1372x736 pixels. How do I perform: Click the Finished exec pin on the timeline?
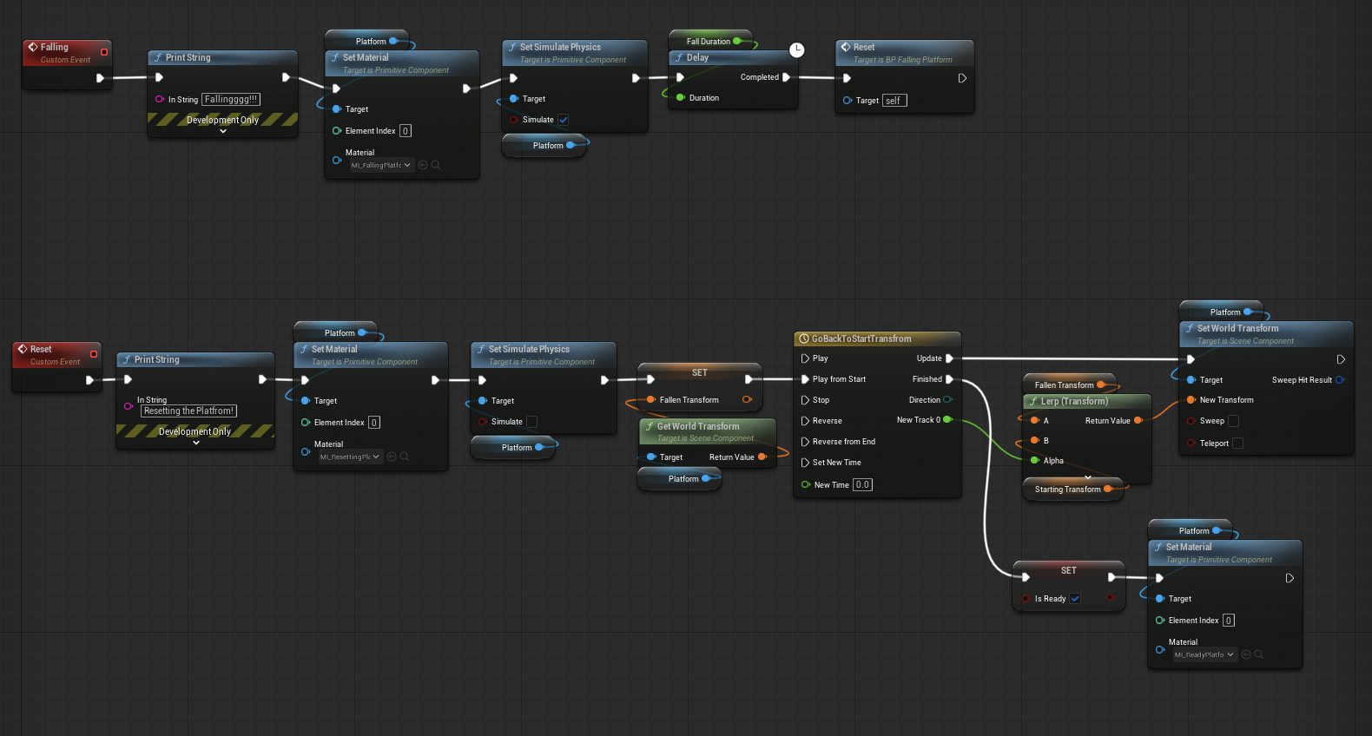coord(949,379)
